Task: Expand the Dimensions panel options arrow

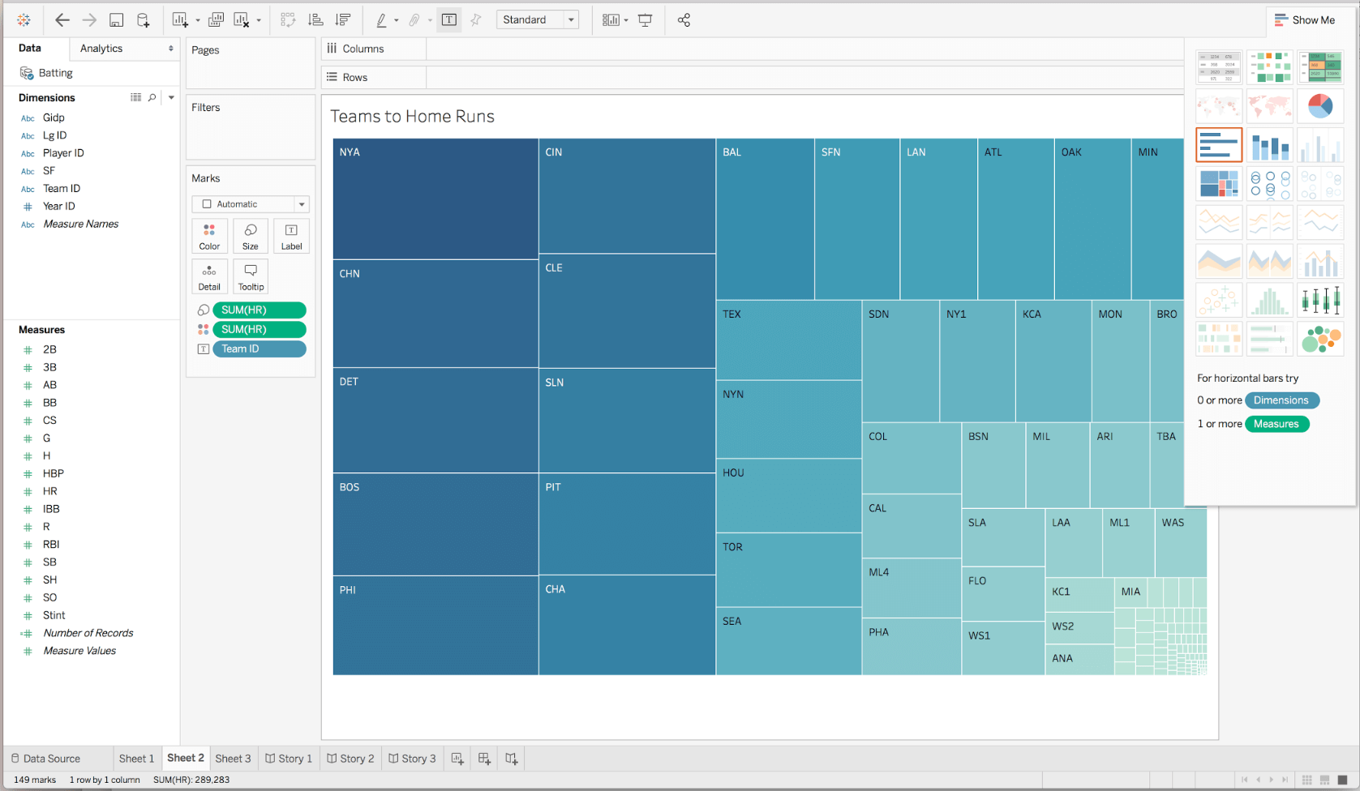Action: click(x=171, y=97)
